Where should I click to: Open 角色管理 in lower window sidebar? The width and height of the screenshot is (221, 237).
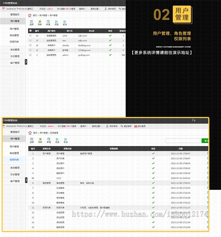14,153
